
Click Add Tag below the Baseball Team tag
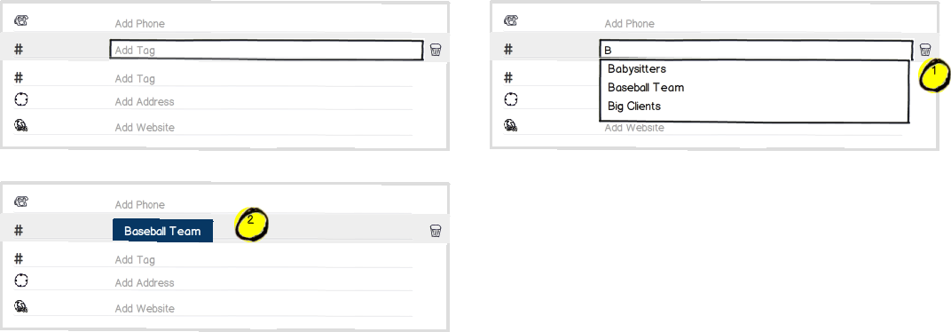point(135,260)
